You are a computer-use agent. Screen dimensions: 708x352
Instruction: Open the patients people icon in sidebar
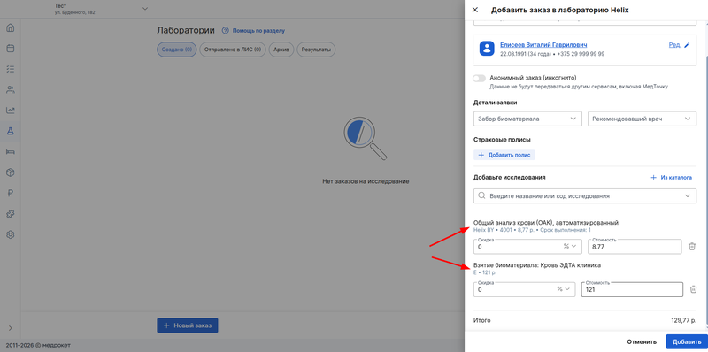point(11,89)
